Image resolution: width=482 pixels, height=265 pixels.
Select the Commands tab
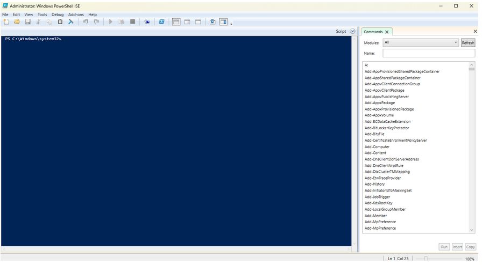coord(373,32)
